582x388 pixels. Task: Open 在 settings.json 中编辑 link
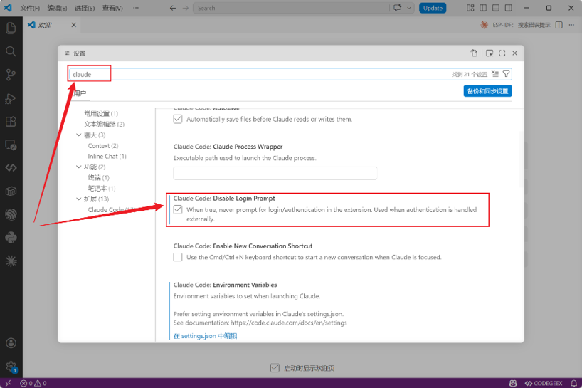tap(205, 335)
